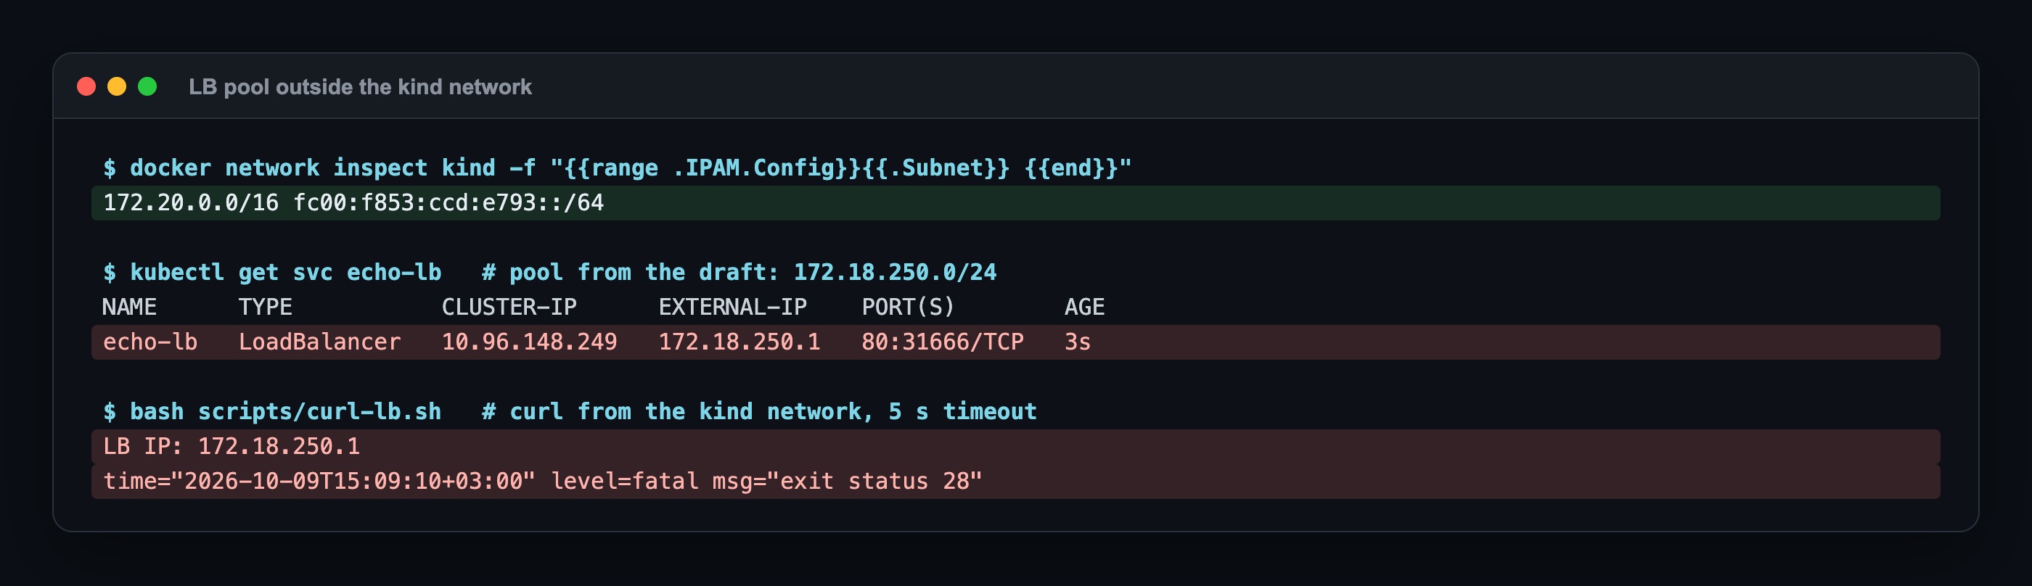This screenshot has width=2032, height=586.
Task: Click the NAME column header
Action: pyautogui.click(x=129, y=307)
